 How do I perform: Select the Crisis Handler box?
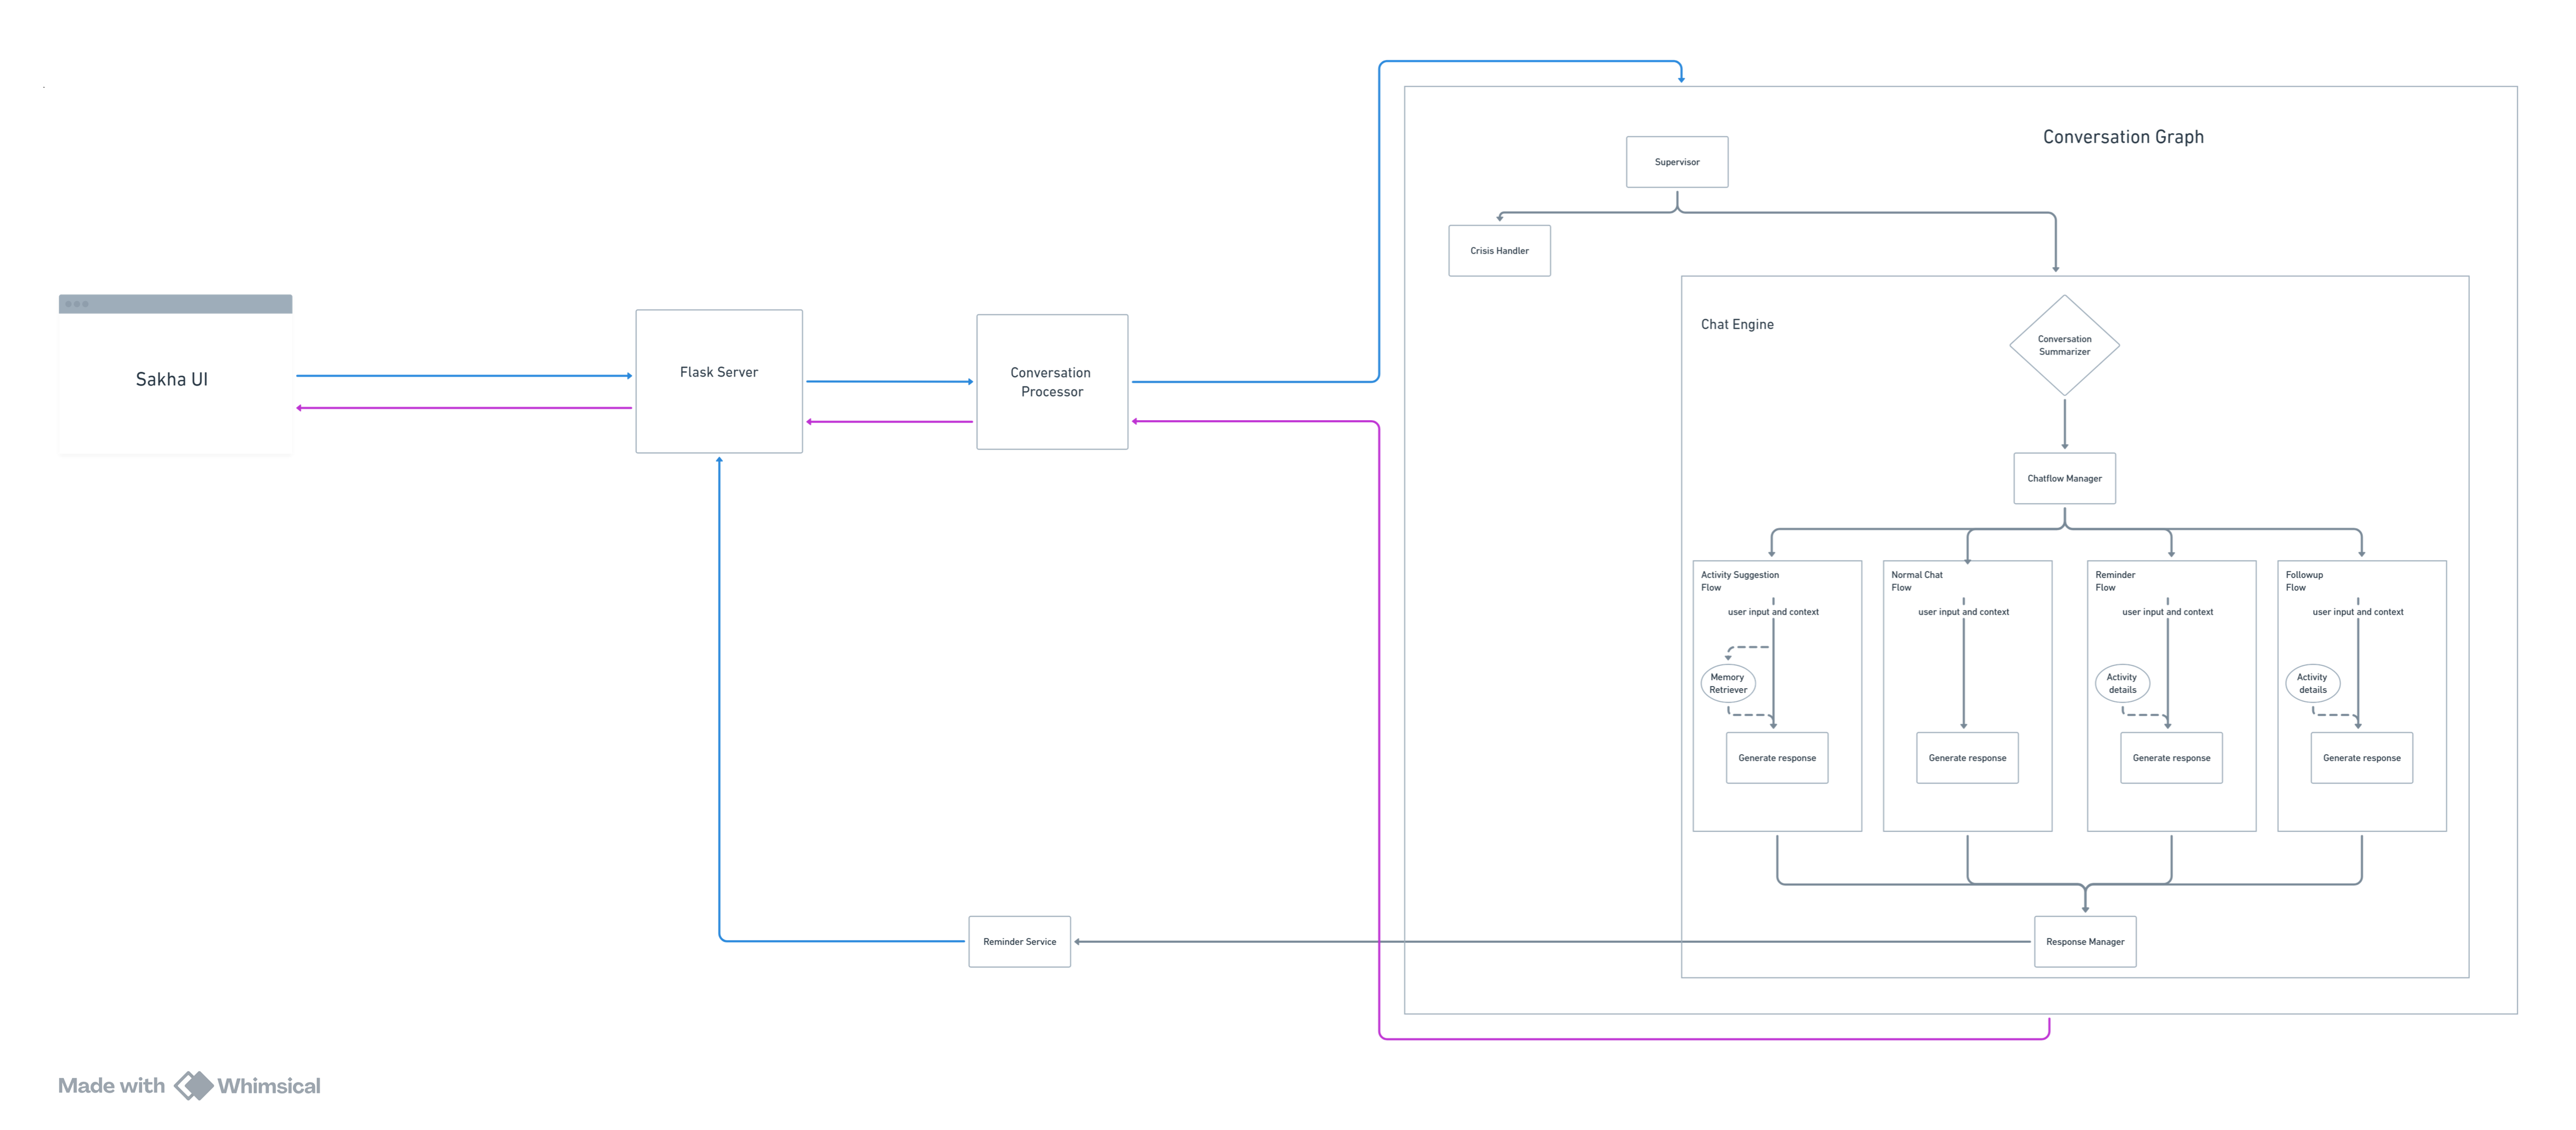point(1499,250)
